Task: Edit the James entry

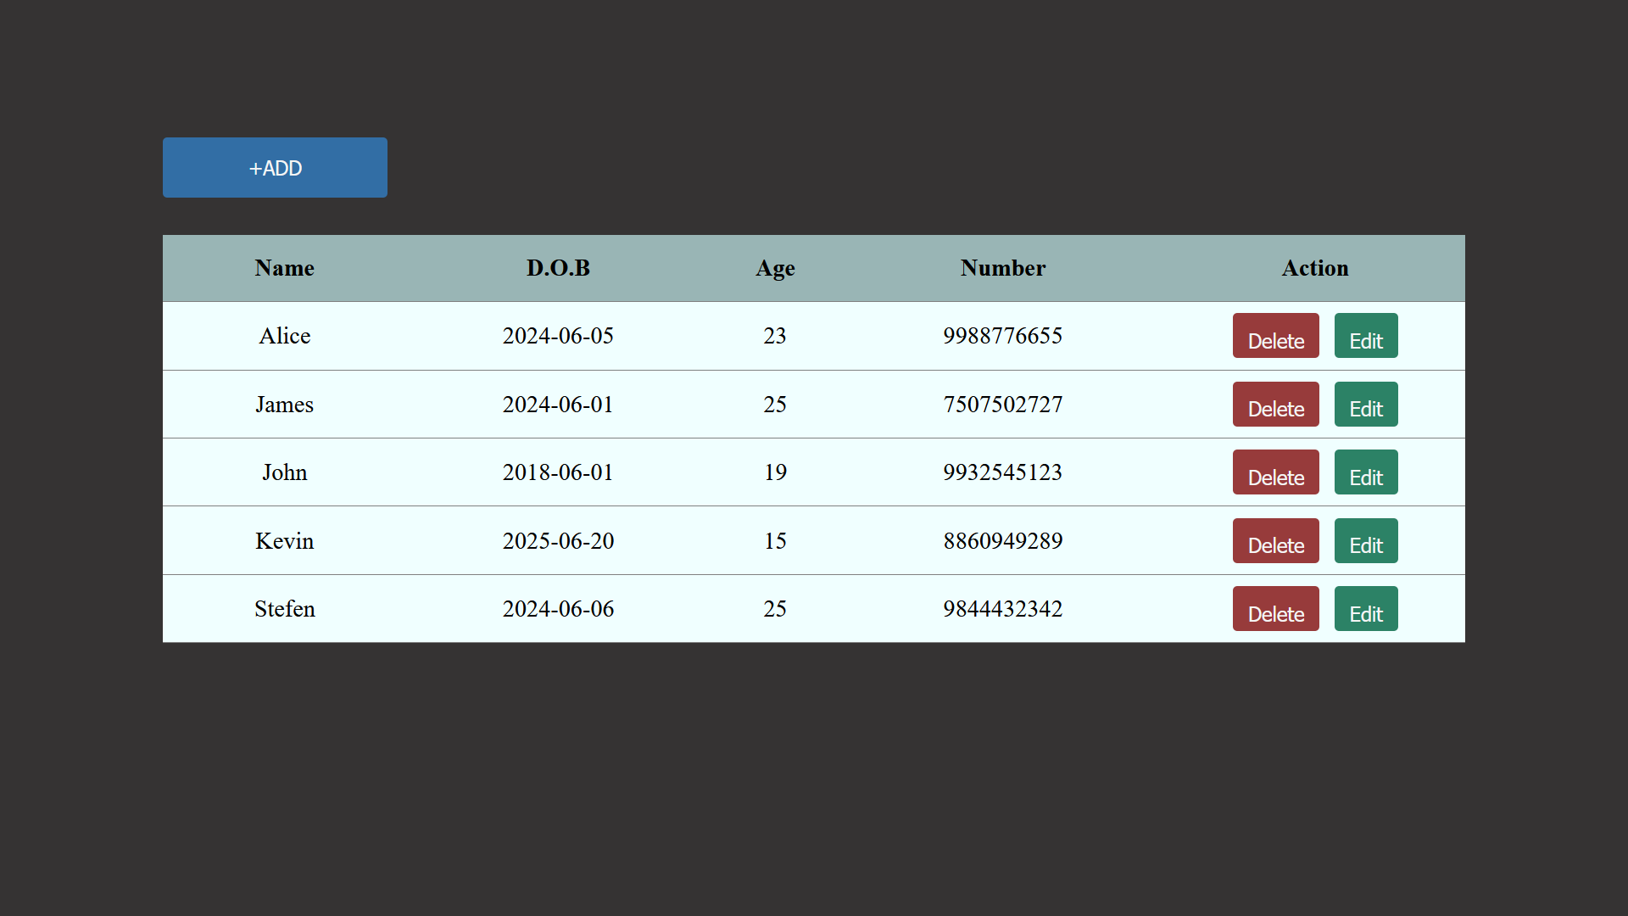Action: click(1365, 405)
